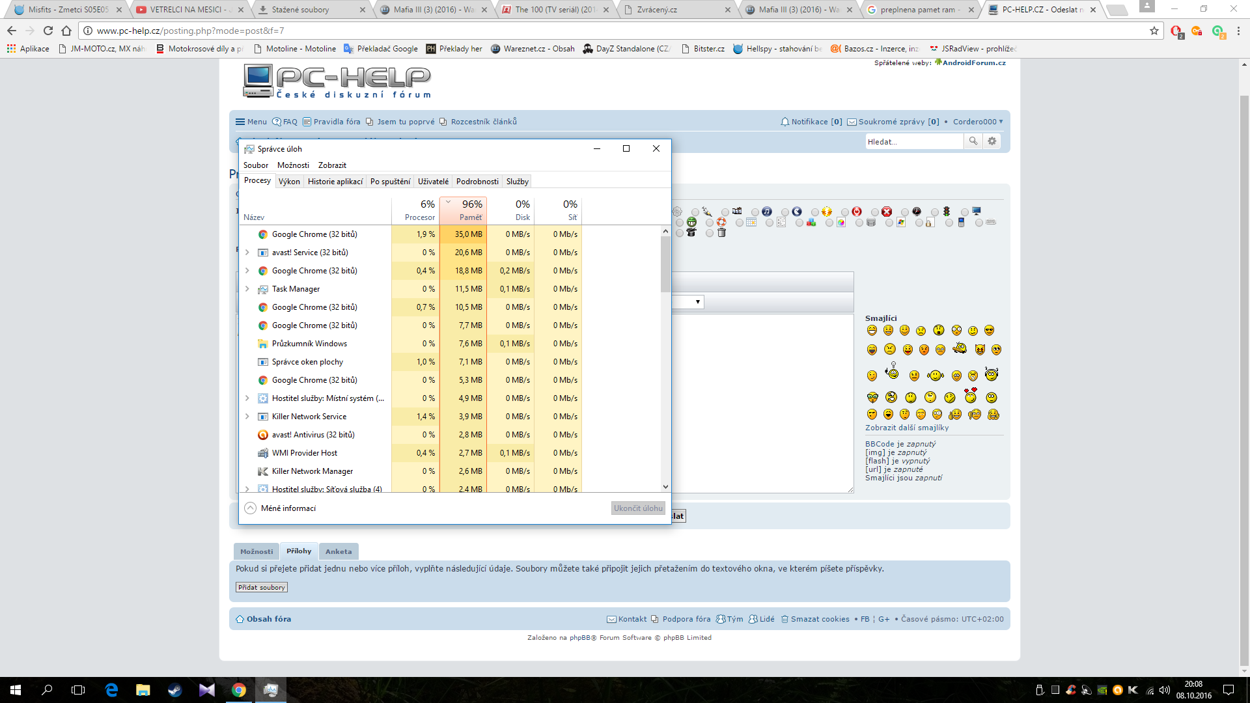The width and height of the screenshot is (1250, 703).
Task: Click the Hledat search input field
Action: [913, 141]
